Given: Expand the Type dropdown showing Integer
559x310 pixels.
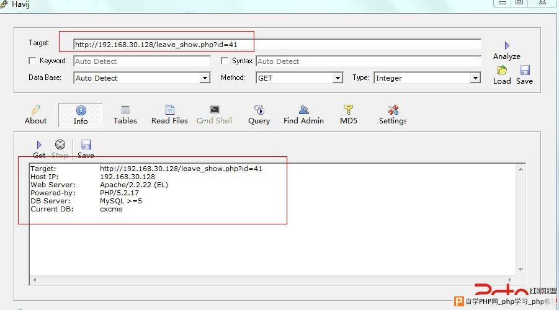Looking at the screenshot, I should [475, 77].
